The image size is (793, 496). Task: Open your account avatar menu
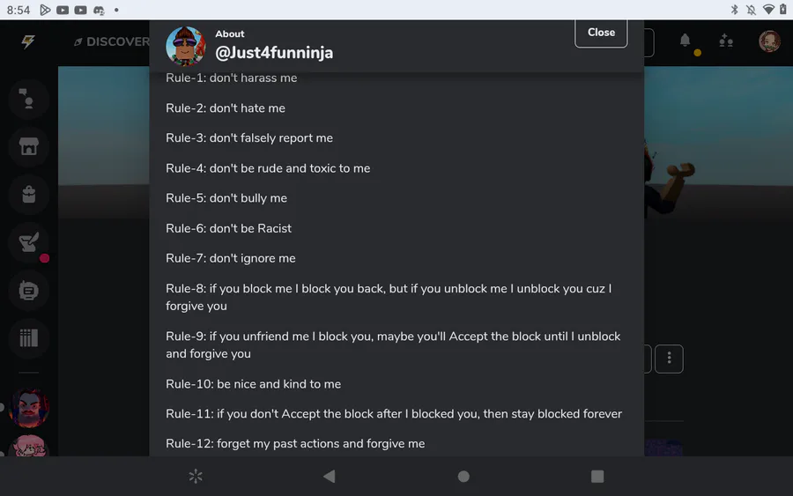click(769, 41)
